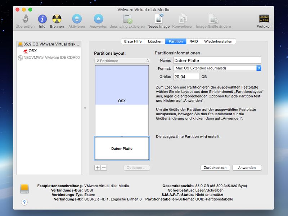288x216 pixels.
Task: Click the Zurücksetzen button
Action: point(215,168)
